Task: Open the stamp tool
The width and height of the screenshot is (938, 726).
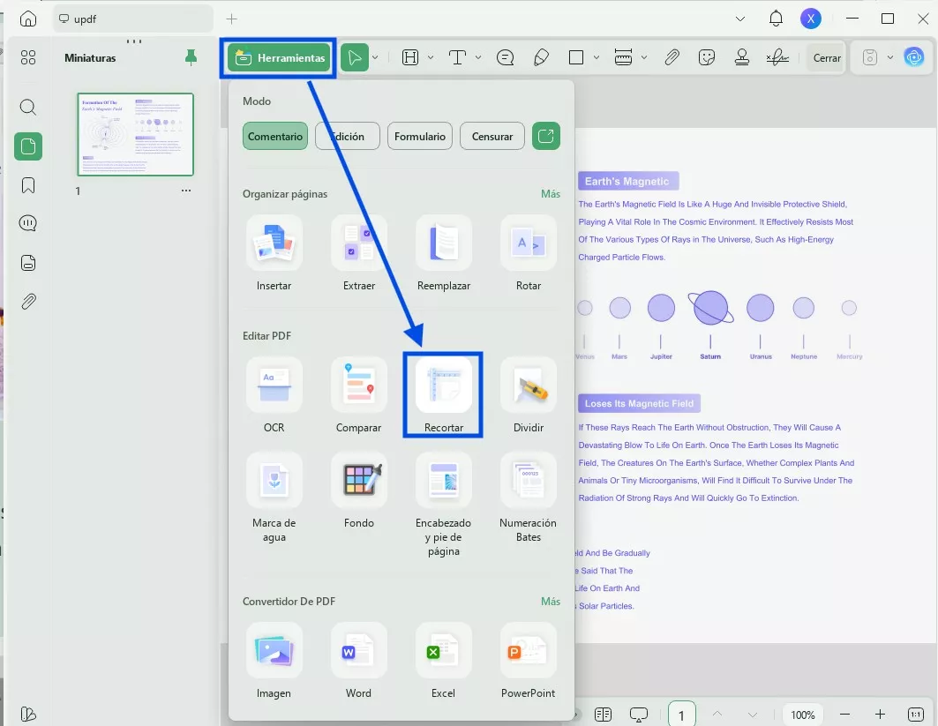Action: 742,57
